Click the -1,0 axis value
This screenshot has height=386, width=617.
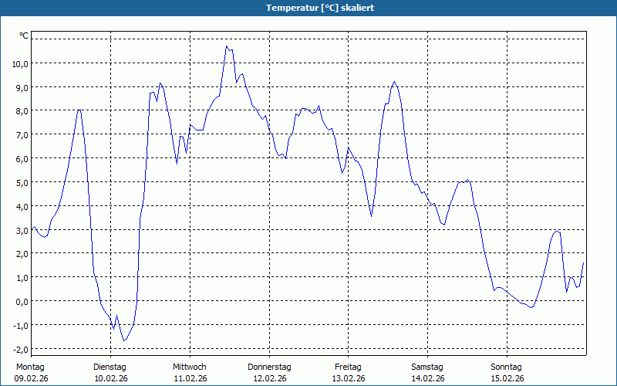coord(21,326)
